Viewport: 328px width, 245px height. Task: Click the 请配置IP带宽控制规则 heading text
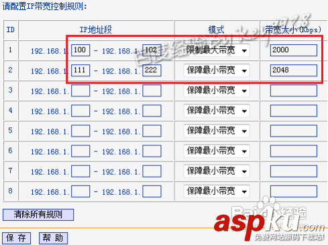click(x=44, y=6)
